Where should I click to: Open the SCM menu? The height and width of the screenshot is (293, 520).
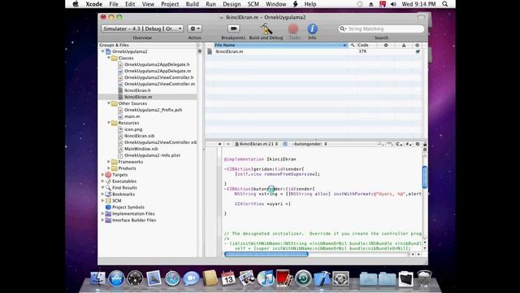[253, 4]
